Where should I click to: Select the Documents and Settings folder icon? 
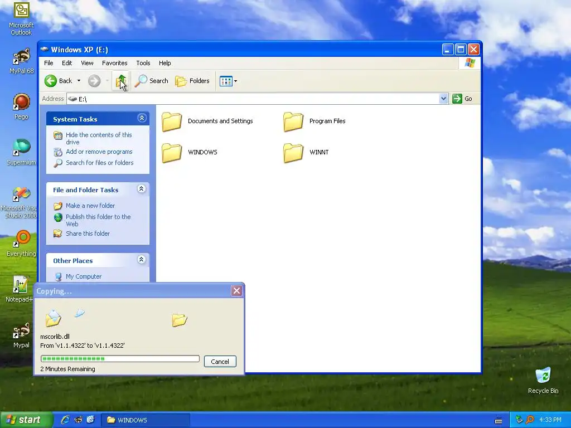coord(172,121)
